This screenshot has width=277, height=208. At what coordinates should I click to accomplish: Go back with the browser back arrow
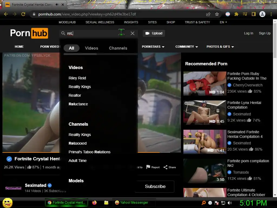click(x=6, y=14)
